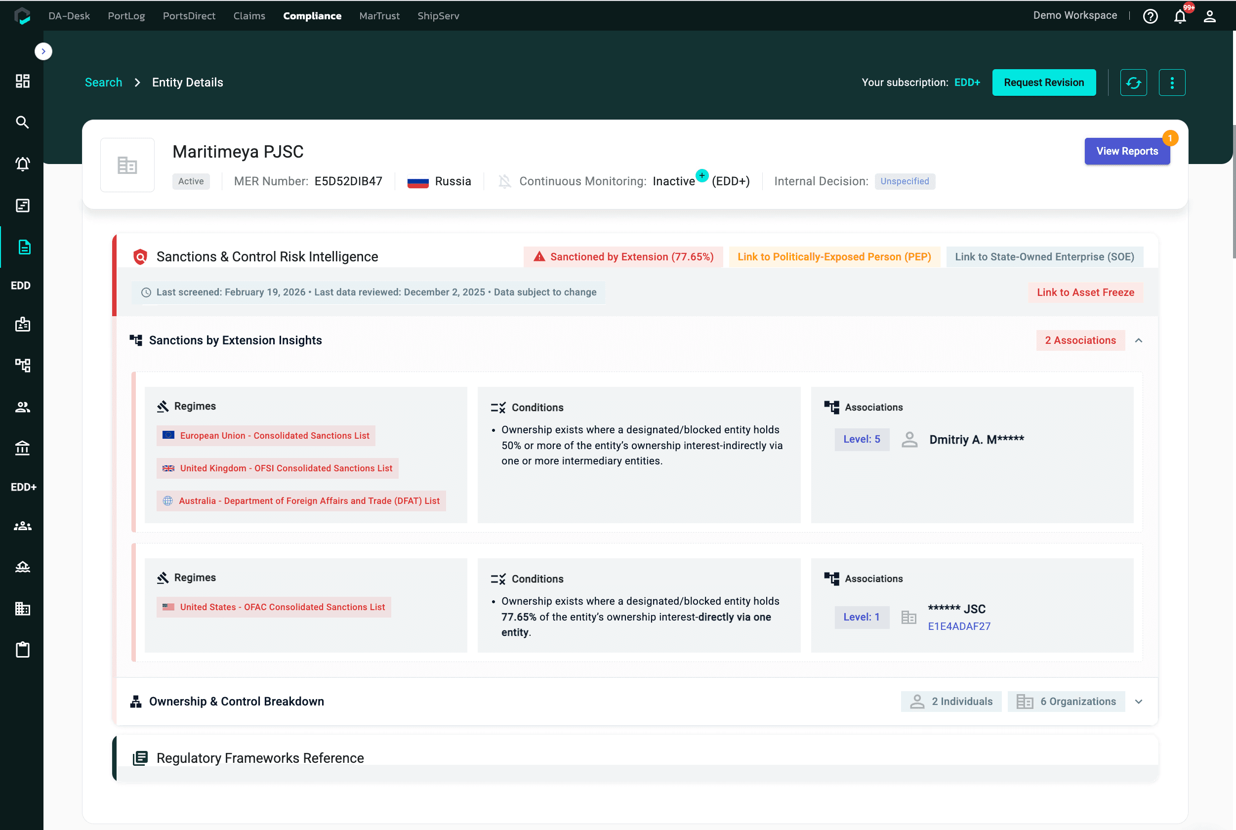Click the refresh sync icon button

pos(1133,83)
